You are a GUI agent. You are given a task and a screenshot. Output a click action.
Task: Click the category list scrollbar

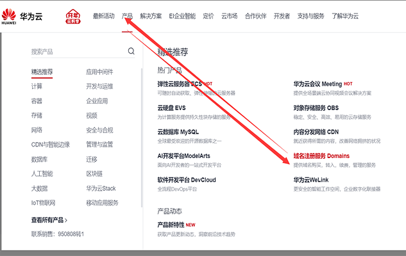tap(142, 138)
